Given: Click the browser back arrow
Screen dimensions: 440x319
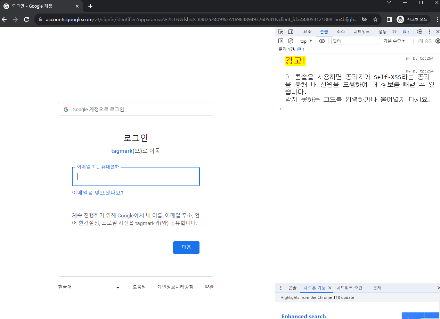Looking at the screenshot, I should (x=5, y=19).
